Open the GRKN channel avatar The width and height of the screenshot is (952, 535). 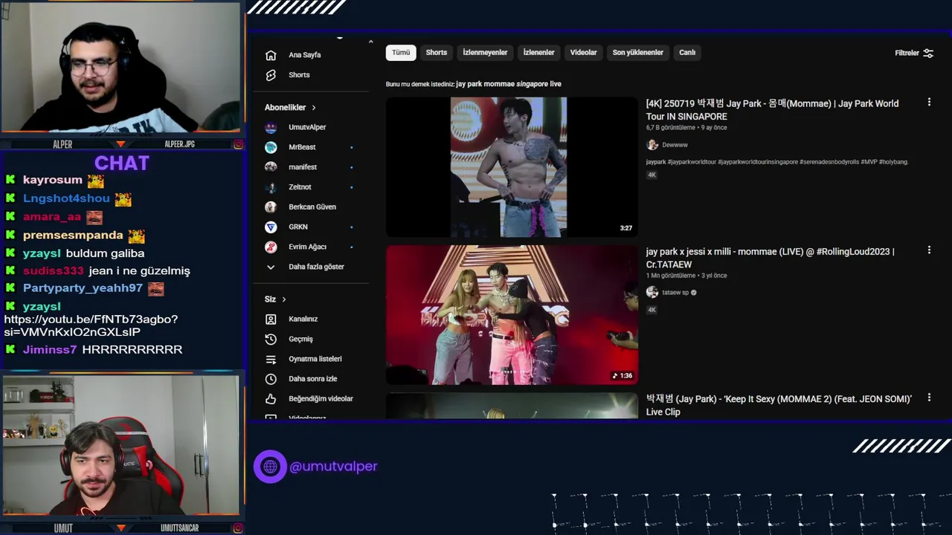tap(271, 227)
